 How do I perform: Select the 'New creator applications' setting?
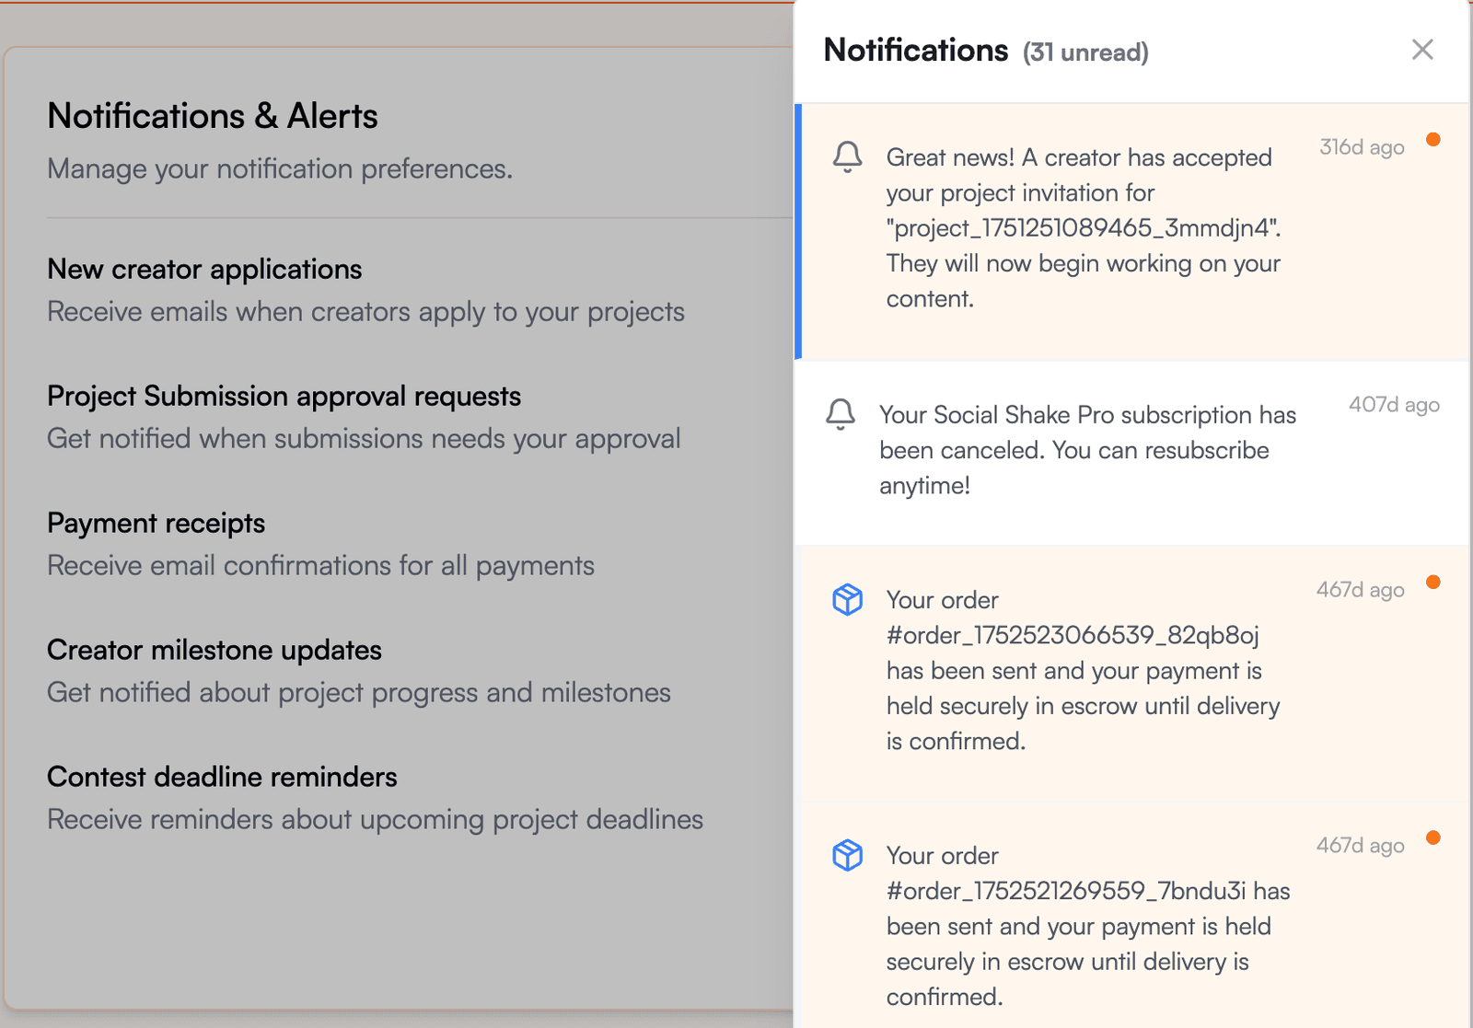coord(204,269)
